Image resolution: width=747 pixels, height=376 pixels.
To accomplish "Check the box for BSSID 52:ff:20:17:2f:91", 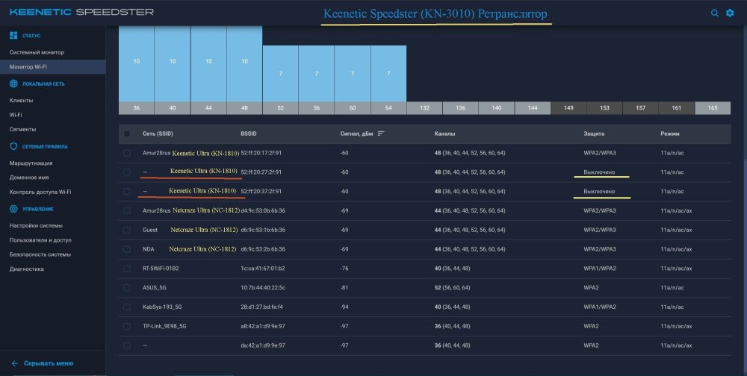I will (x=127, y=153).
